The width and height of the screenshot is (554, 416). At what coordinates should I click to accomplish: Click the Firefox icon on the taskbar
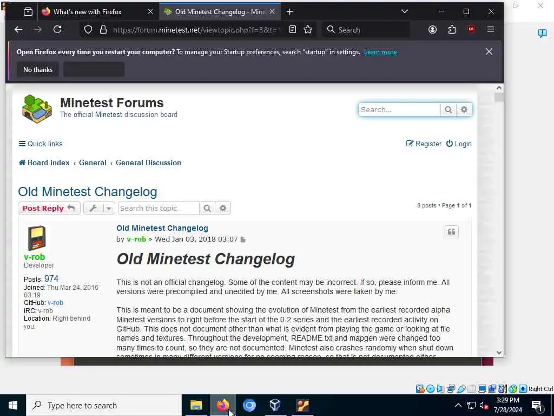pos(222,405)
